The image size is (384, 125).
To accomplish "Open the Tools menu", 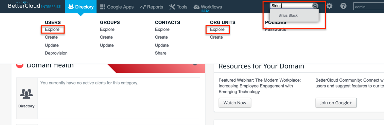I will [x=178, y=7].
